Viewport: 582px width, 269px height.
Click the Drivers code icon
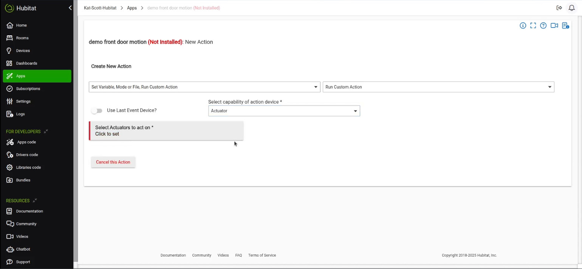[x=9, y=155]
